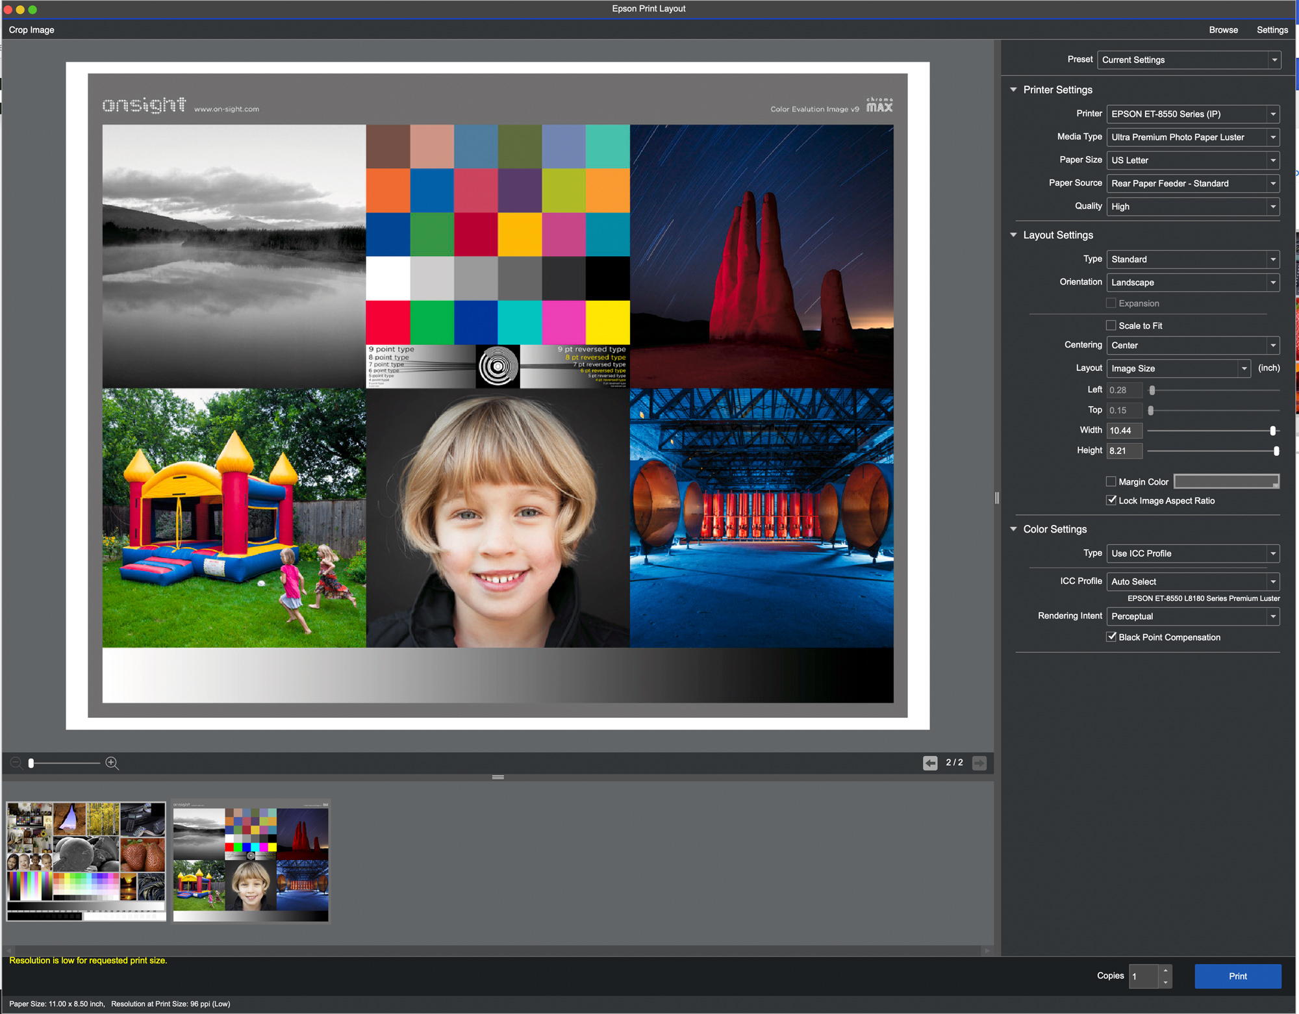This screenshot has height=1014, width=1299.
Task: Open the Color Type Use ICC Profile dropdown
Action: coord(1193,553)
